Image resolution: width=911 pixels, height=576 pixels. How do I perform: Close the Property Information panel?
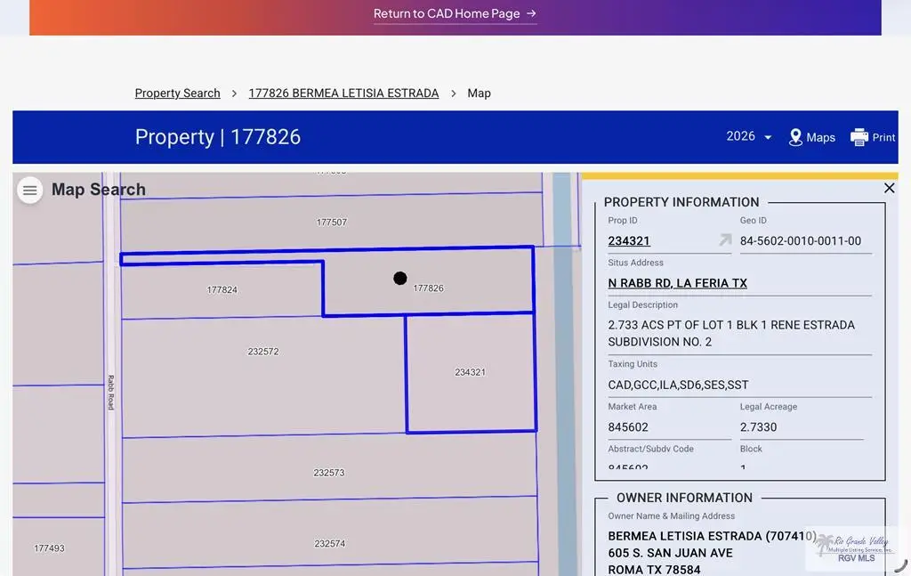click(x=890, y=188)
